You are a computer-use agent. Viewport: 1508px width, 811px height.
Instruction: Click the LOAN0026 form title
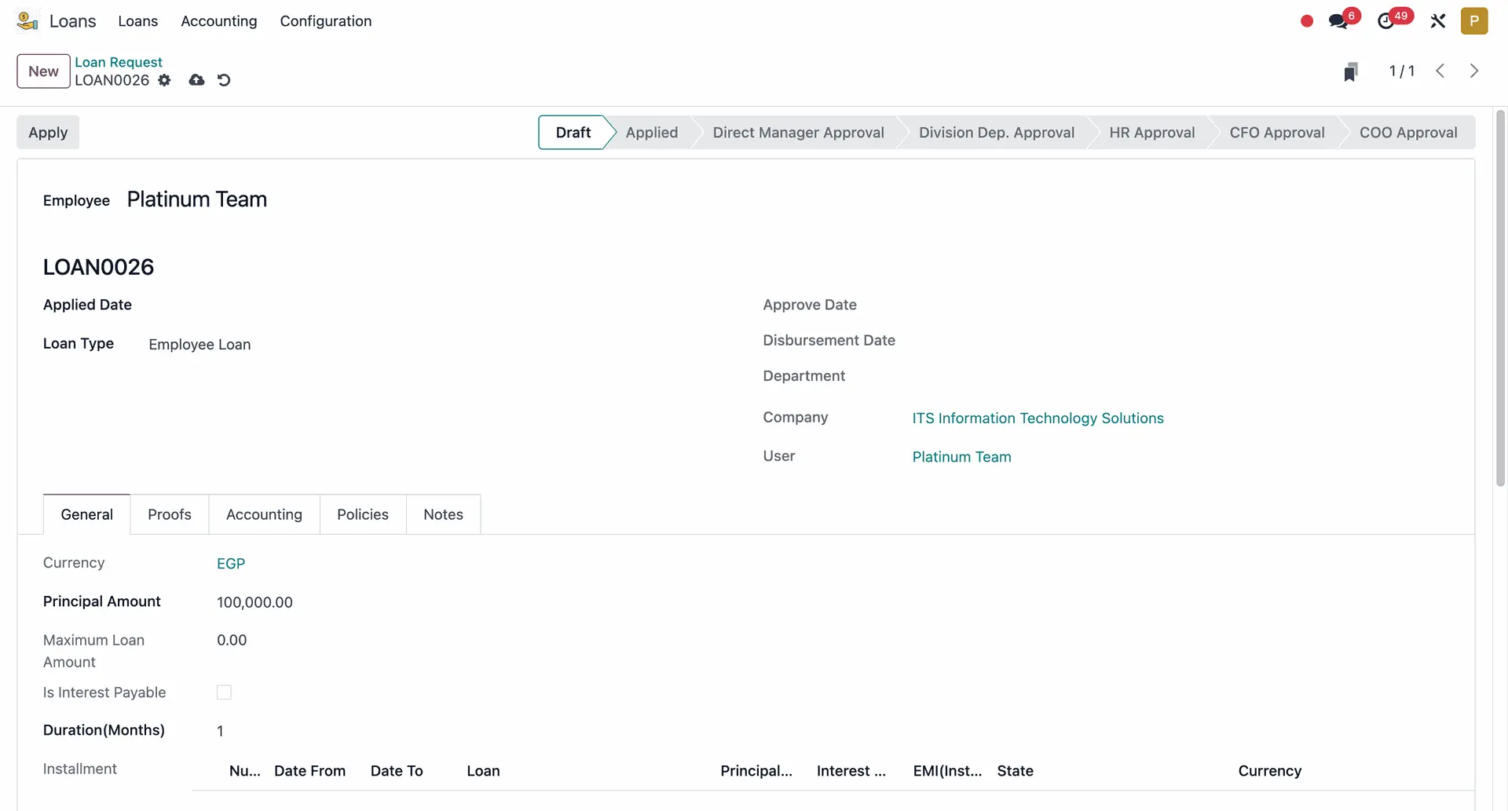(98, 267)
